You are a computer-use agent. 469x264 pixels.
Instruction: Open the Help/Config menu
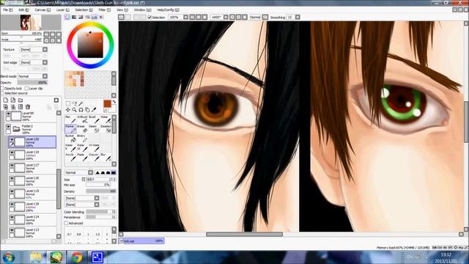point(168,10)
